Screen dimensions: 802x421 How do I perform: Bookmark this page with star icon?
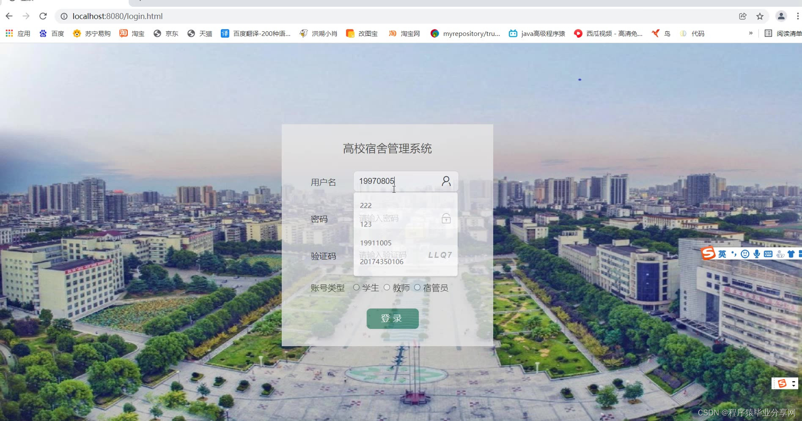pos(760,16)
